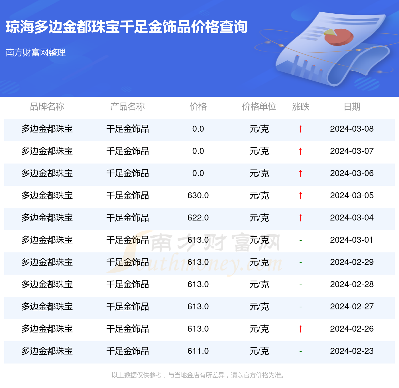Select the 日期 column header
Image resolution: width=399 pixels, height=388 pixels.
click(352, 107)
